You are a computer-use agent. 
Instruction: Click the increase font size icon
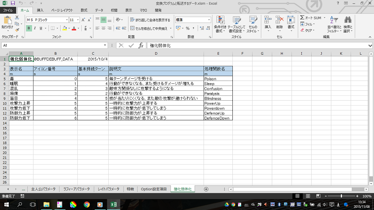(84, 20)
